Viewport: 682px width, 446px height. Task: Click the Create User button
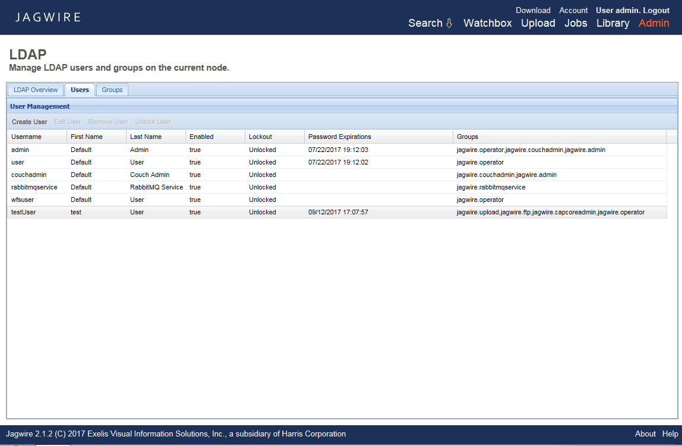pos(30,122)
